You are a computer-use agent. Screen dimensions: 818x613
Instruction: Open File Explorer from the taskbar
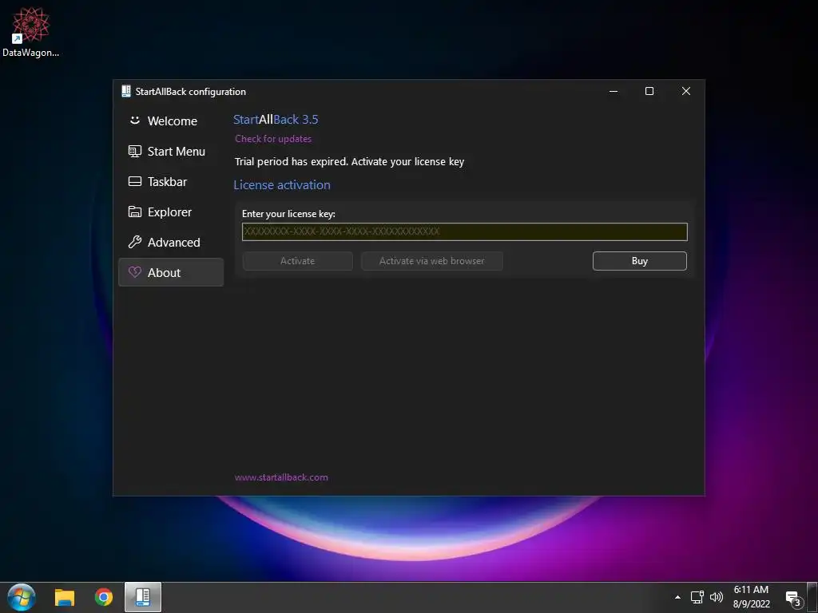coord(65,597)
